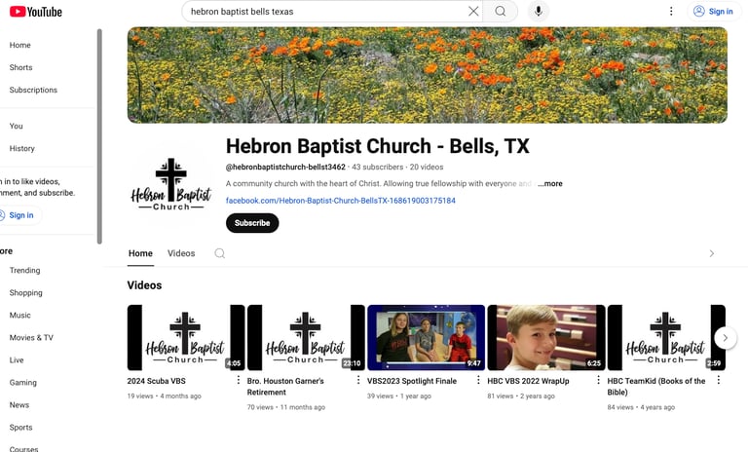Click the magnifying glass search button
The height and width of the screenshot is (452, 748).
pyautogui.click(x=500, y=11)
